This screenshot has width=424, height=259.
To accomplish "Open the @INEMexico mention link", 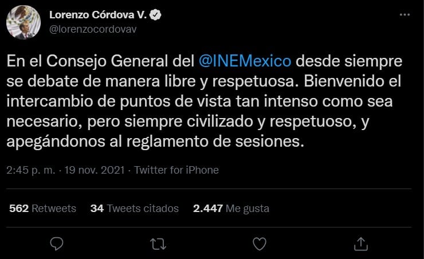I will pos(246,60).
